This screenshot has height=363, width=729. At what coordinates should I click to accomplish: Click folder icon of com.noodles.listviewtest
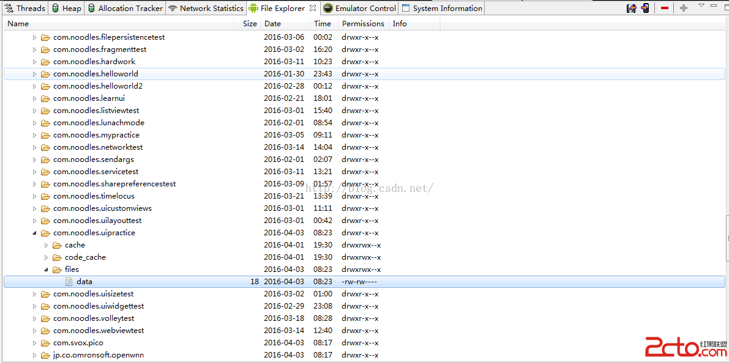pyautogui.click(x=45, y=111)
